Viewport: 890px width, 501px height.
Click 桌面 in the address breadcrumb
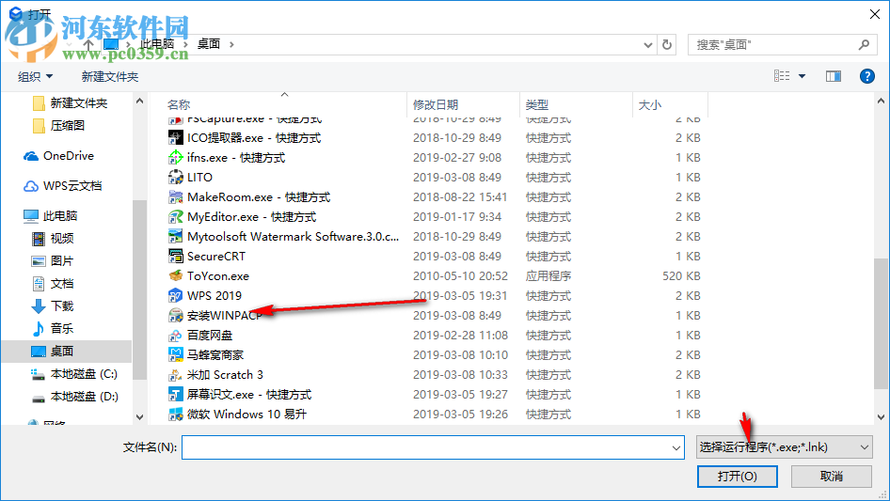click(x=208, y=44)
